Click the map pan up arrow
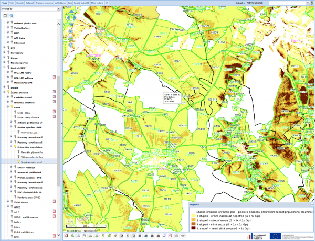Viewport: 315px width, 241px height. coord(71,12)
